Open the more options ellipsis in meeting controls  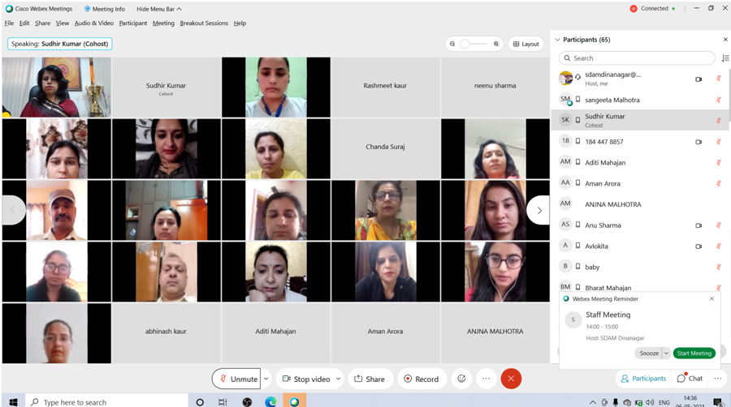click(x=486, y=379)
